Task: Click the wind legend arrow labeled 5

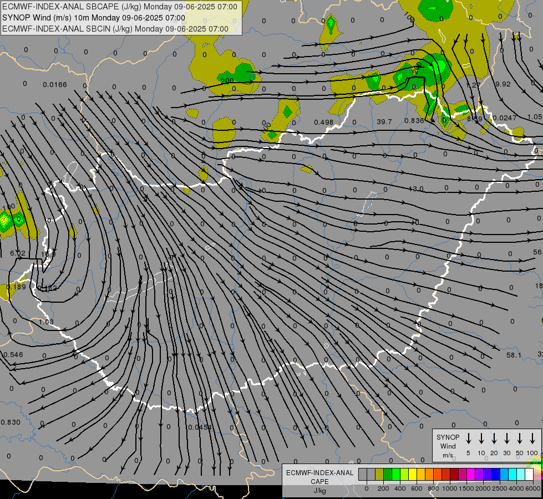Action: [468, 439]
